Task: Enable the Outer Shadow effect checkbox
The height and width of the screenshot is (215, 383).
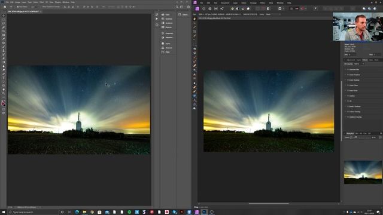Action: point(348,75)
